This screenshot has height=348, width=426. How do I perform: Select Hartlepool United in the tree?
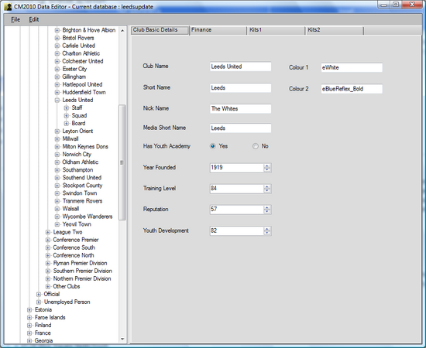(x=82, y=84)
